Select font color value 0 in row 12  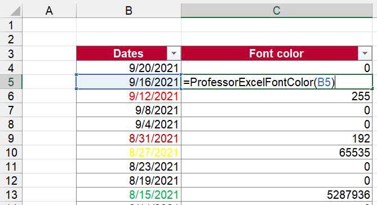pyautogui.click(x=277, y=180)
